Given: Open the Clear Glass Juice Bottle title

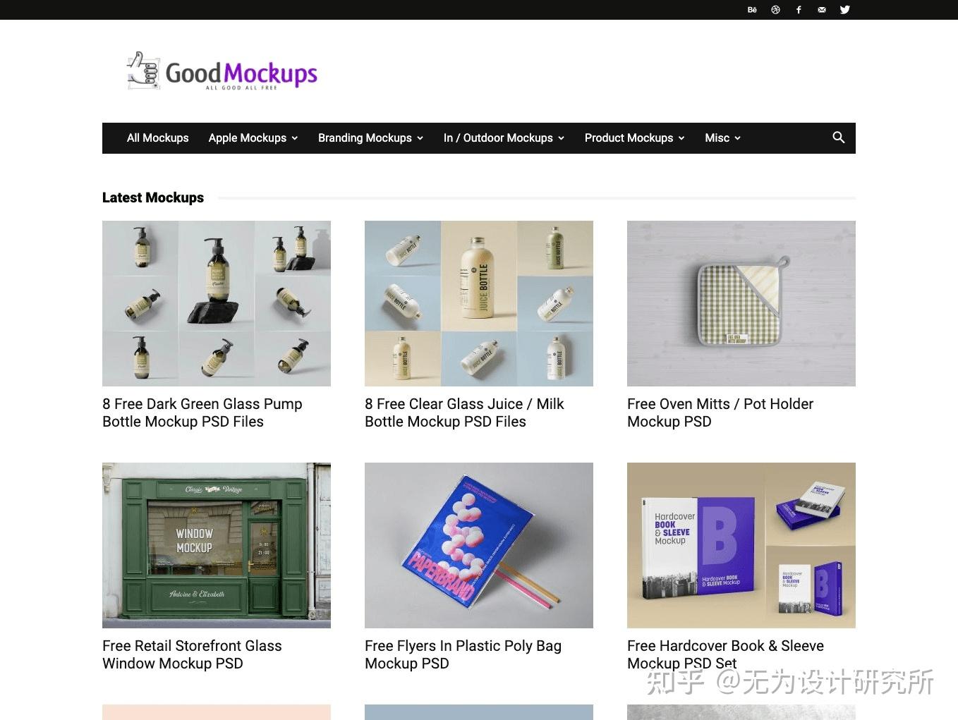Looking at the screenshot, I should pos(464,413).
